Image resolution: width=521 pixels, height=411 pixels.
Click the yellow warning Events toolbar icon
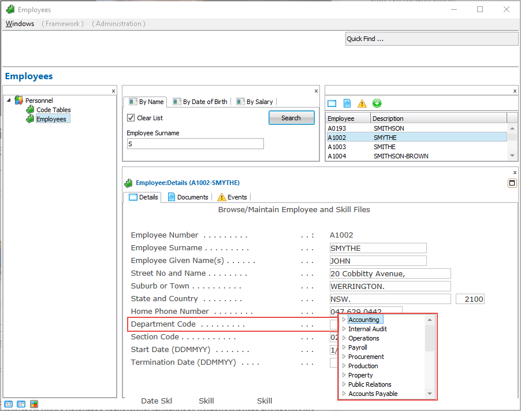tap(362, 103)
